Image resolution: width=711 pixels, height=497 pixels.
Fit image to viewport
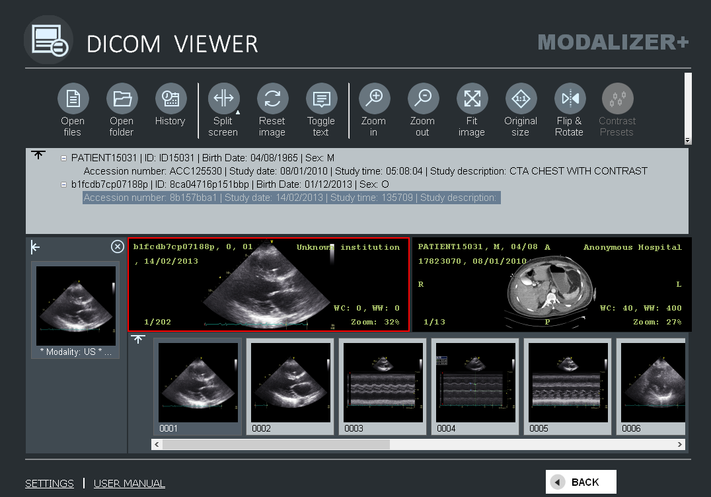[x=472, y=99]
